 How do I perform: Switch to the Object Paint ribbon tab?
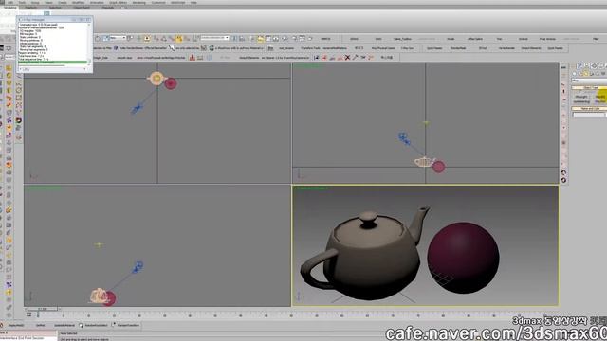point(82,8)
